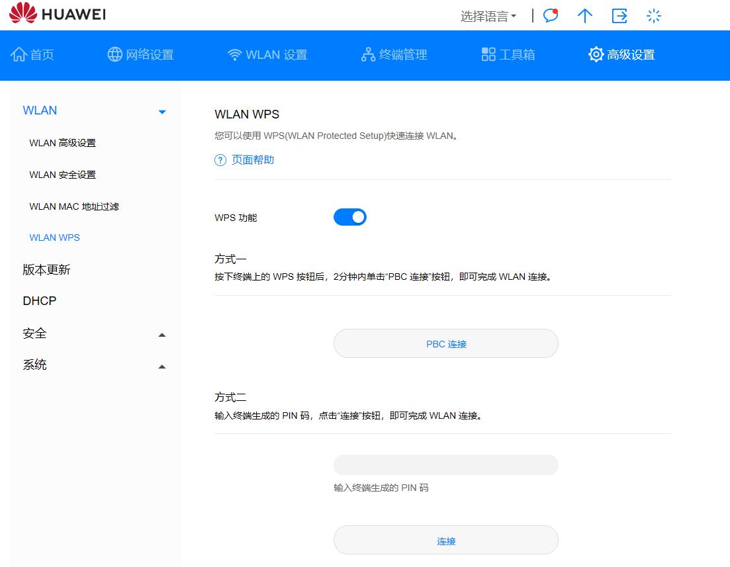
Task: Click the 高级设置 gear icon
Action: click(x=595, y=54)
